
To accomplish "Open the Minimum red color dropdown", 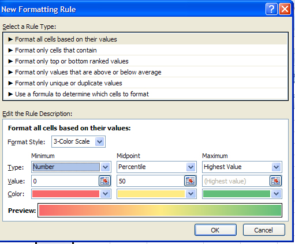I will pyautogui.click(x=105, y=194).
